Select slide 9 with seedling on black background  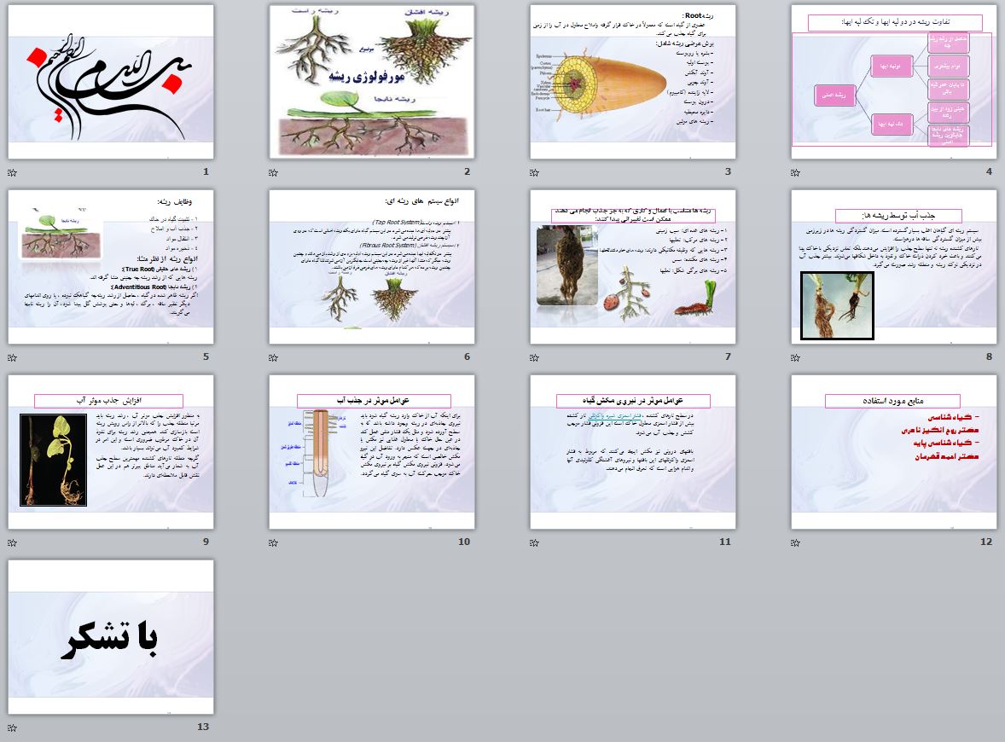click(x=111, y=452)
